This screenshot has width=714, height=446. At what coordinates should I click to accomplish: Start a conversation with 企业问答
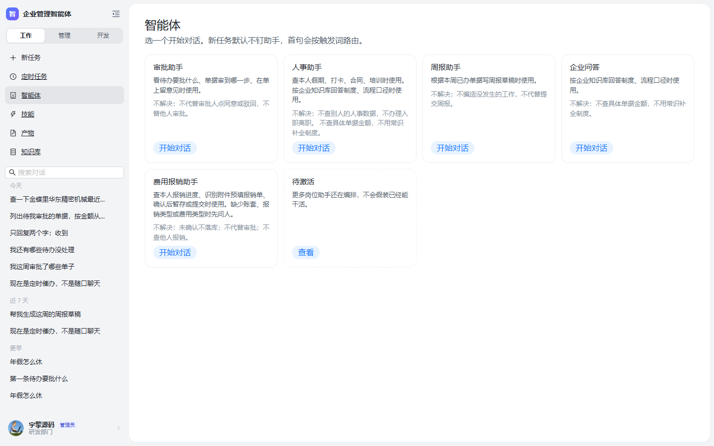pyautogui.click(x=592, y=148)
